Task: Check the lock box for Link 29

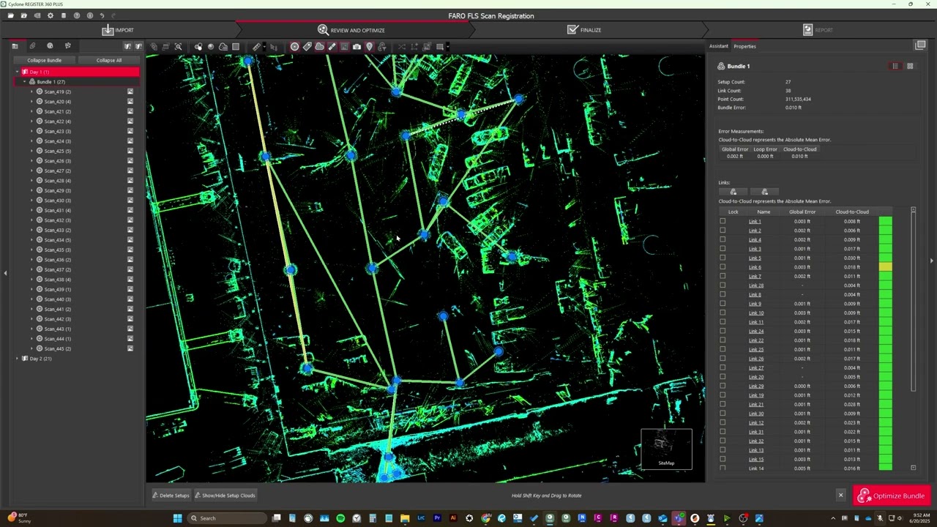Action: tap(723, 386)
